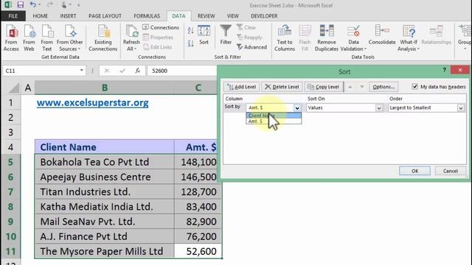The height and width of the screenshot is (265, 472).
Task: Click the Select All corner triangle
Action: [13, 88]
